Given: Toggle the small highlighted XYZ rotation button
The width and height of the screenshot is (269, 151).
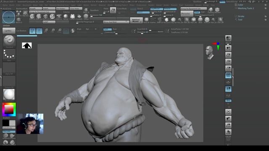Looking at the screenshot, I should 228,101.
